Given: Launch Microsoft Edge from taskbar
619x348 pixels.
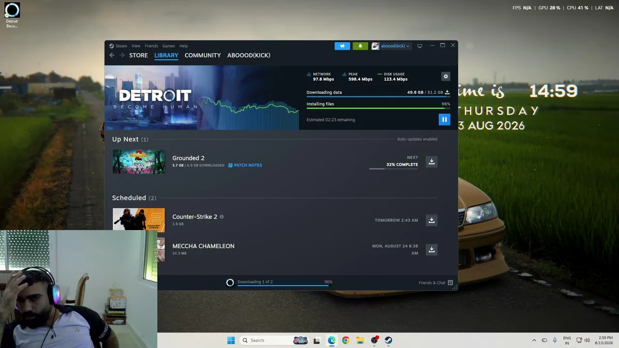Looking at the screenshot, I should point(332,340).
